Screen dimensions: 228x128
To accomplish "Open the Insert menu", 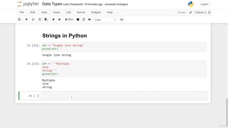I will click(x=56, y=12).
